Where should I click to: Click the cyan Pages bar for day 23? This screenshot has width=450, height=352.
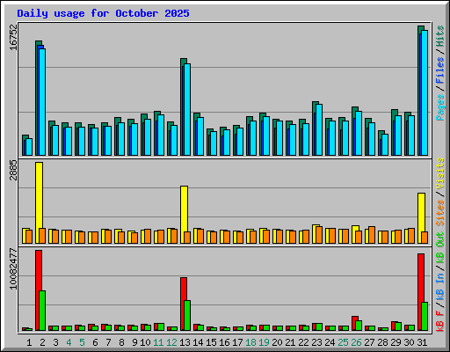319,129
